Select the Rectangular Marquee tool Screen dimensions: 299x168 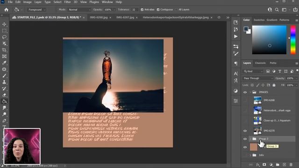pos(4,31)
